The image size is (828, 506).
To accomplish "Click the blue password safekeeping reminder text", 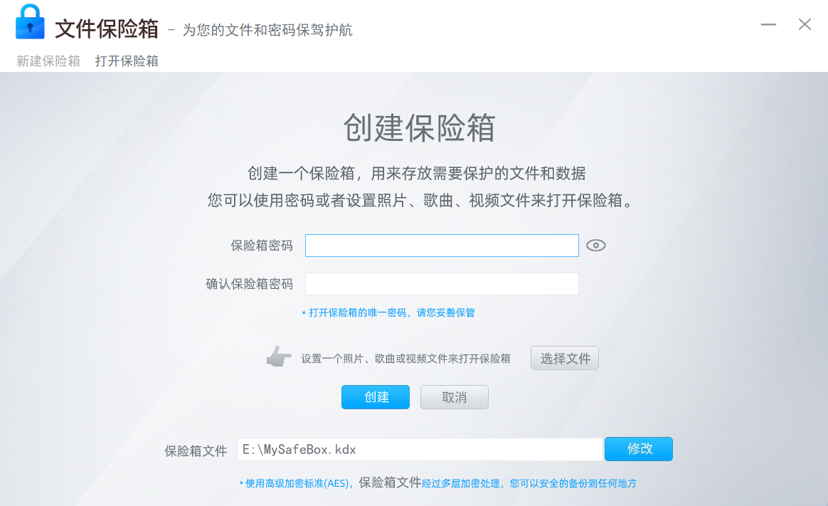I will click(x=388, y=312).
